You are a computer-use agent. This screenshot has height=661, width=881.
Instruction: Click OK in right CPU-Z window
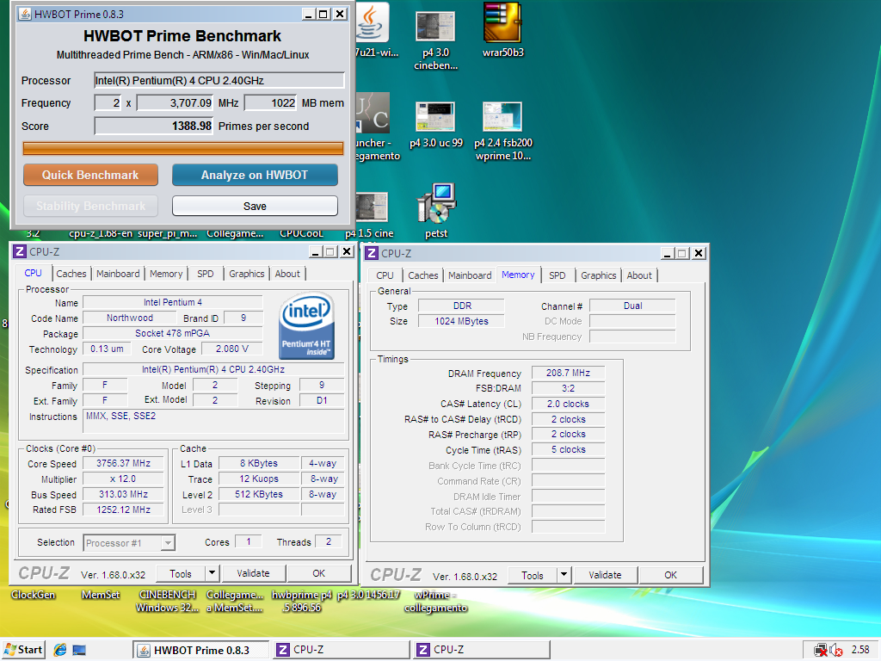pyautogui.click(x=671, y=575)
